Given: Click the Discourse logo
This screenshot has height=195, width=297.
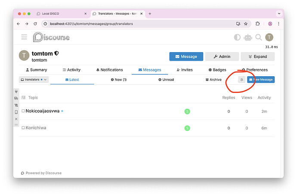Looking at the screenshot, I should pos(51,37).
